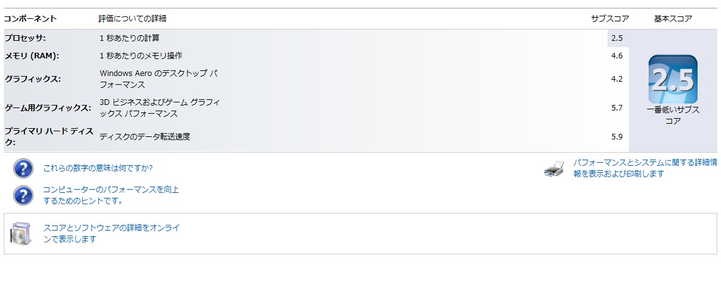Click the 5.9 hard disk subscore
The image size is (721, 289).
coord(617,136)
